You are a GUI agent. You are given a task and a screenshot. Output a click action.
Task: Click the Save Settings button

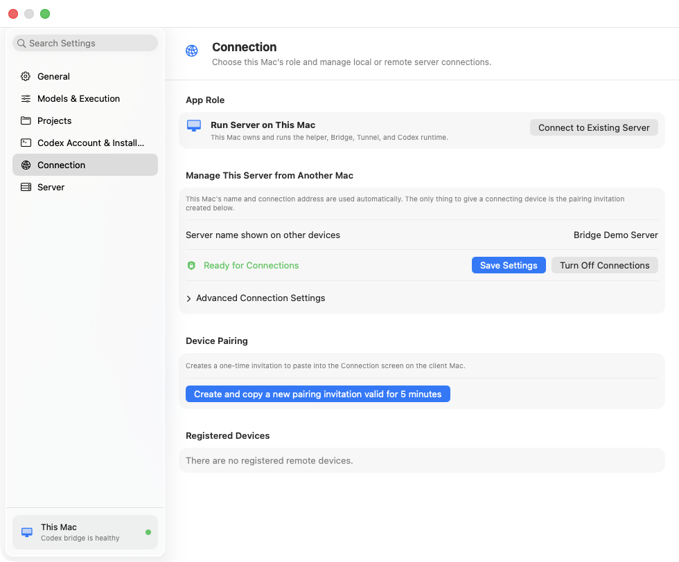(x=509, y=265)
